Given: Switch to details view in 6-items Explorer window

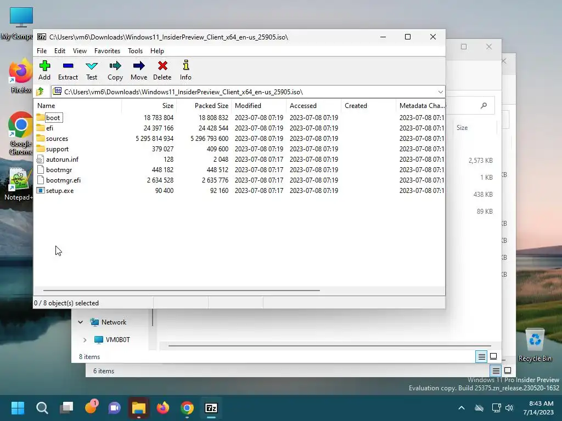Looking at the screenshot, I should 496,371.
